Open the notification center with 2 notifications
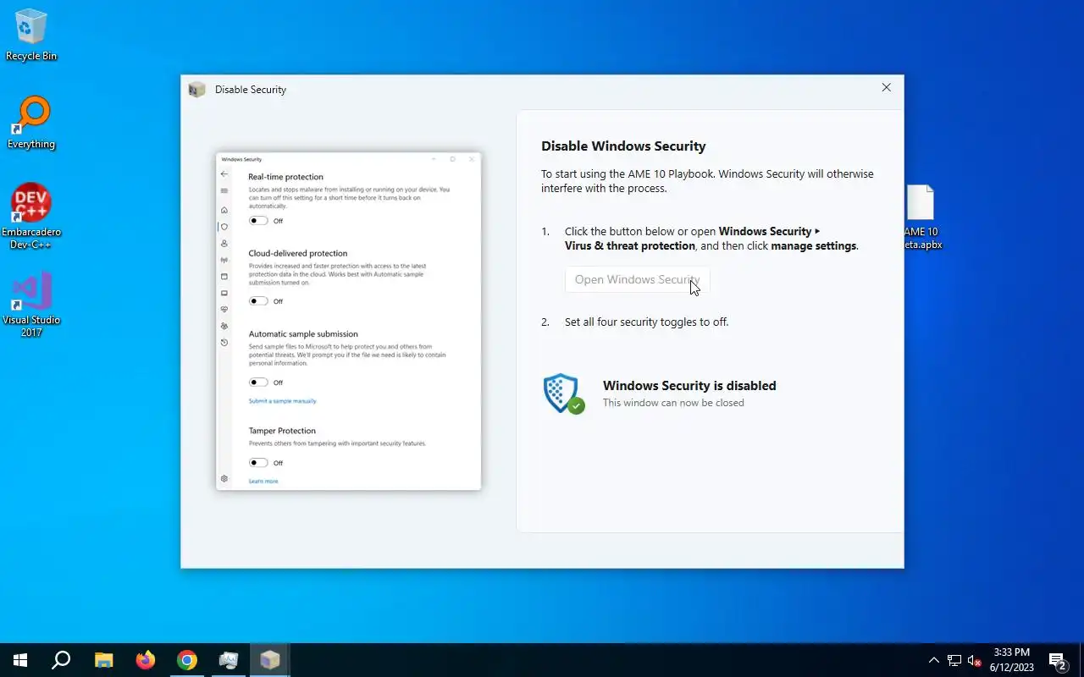 [1058, 660]
